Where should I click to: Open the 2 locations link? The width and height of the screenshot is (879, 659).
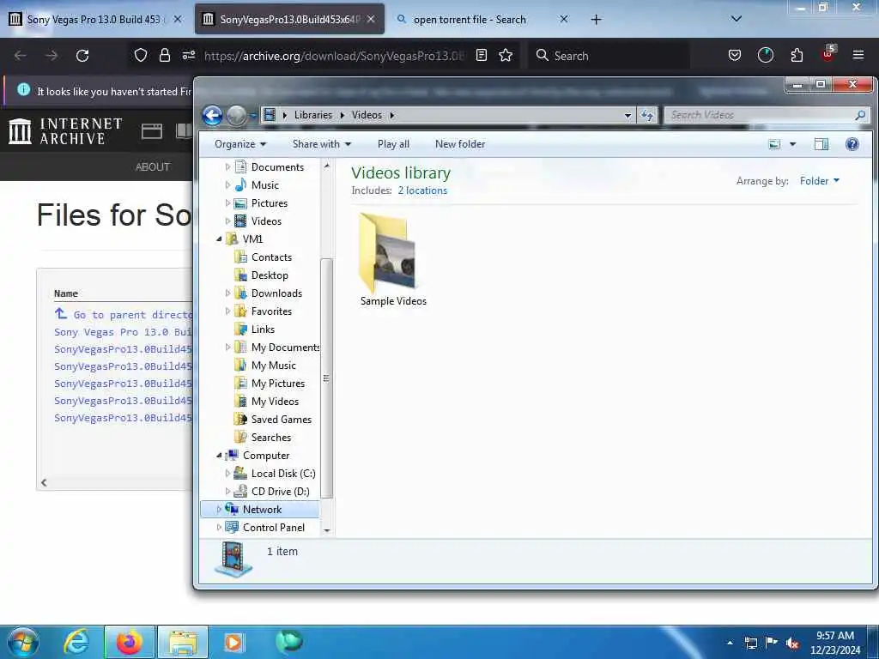[x=422, y=190]
